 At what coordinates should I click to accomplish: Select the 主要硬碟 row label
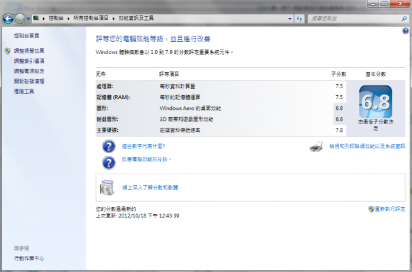108,131
